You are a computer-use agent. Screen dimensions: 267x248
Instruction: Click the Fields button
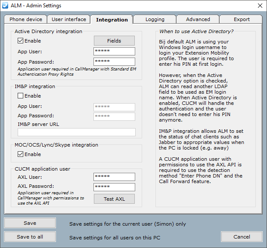coord(114,41)
